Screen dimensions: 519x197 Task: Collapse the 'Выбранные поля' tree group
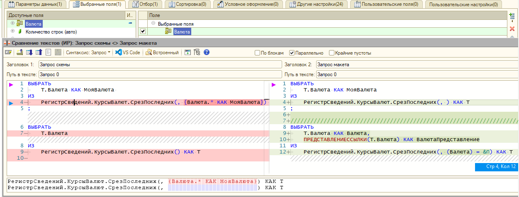(154, 24)
